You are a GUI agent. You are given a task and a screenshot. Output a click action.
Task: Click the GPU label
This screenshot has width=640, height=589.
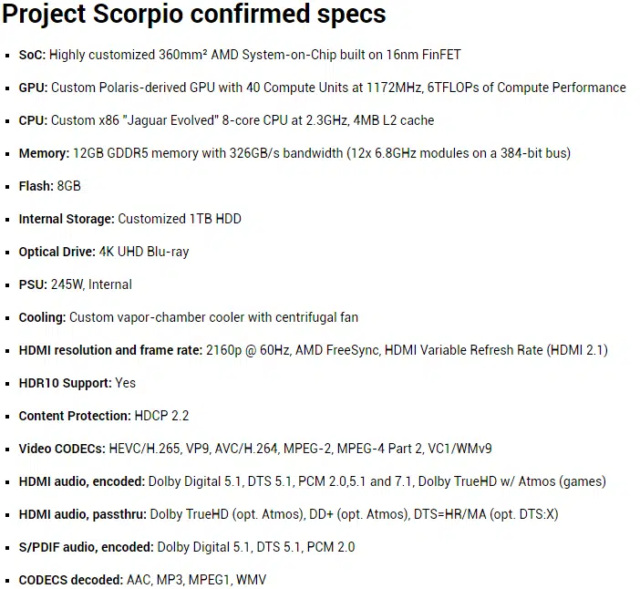33,88
